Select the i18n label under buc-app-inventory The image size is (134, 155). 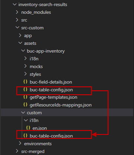(x=34, y=59)
